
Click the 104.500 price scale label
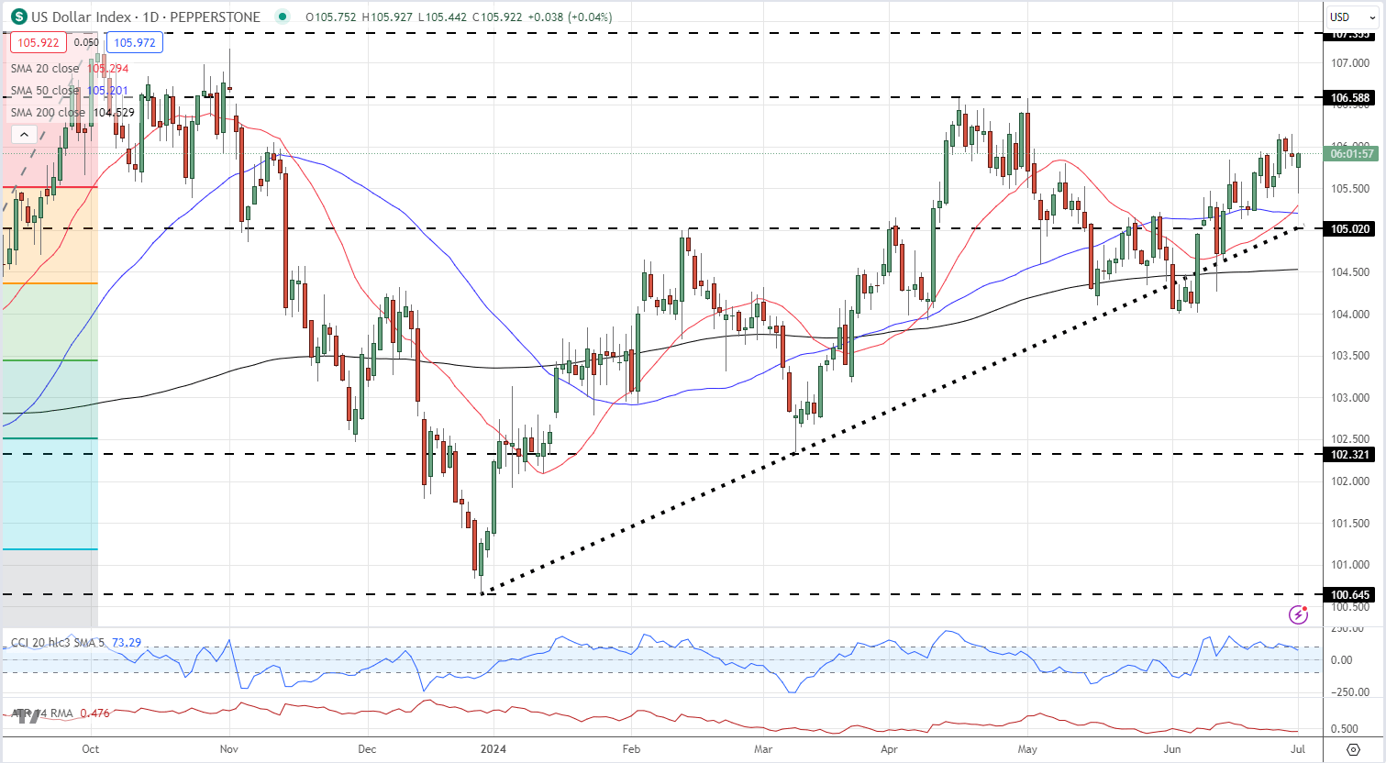click(1350, 271)
